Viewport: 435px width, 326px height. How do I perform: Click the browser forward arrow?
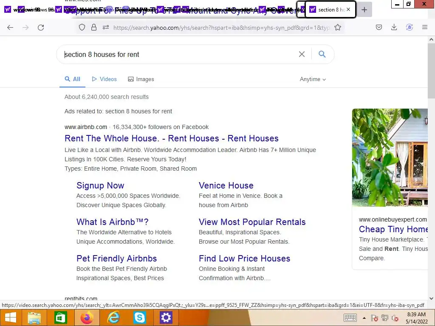click(25, 28)
